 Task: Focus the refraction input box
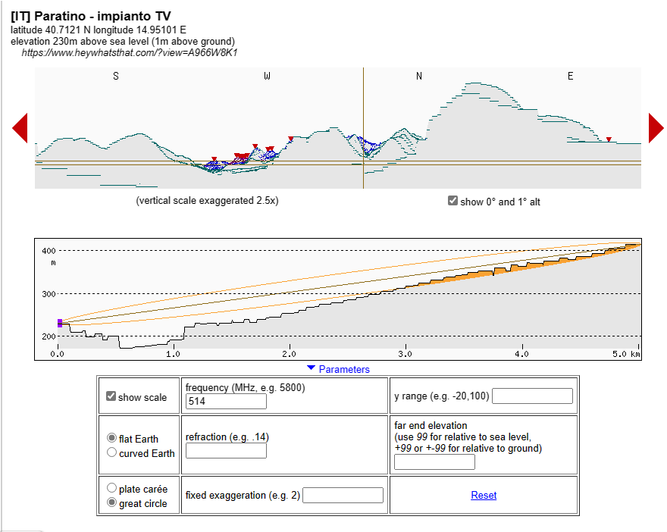[226, 451]
